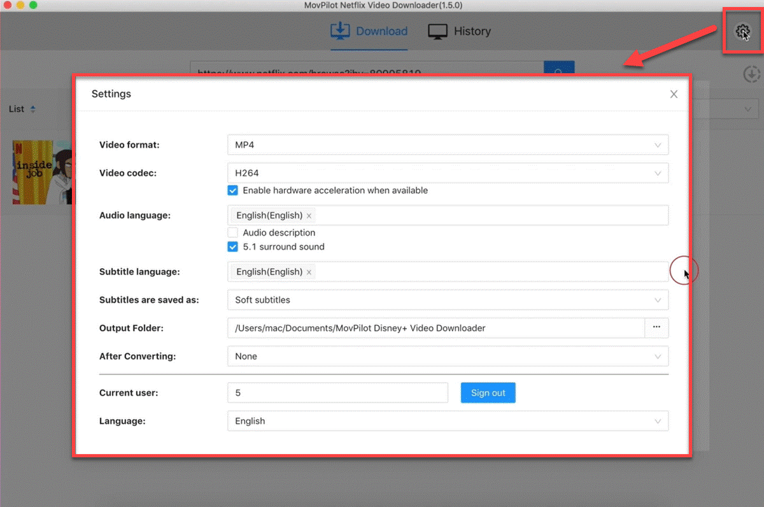The image size is (764, 507).
Task: Switch to the History tab
Action: point(459,31)
